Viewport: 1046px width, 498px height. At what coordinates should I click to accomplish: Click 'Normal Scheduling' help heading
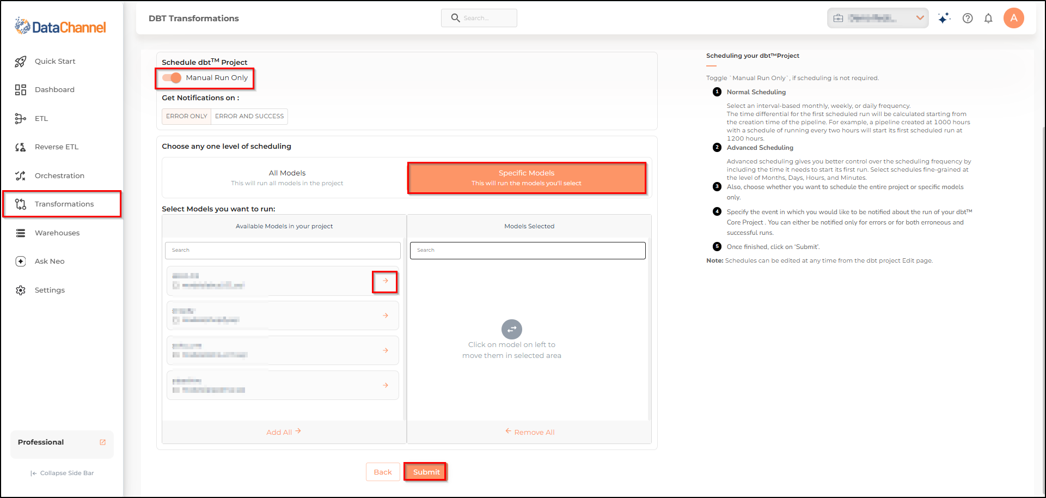coord(756,92)
